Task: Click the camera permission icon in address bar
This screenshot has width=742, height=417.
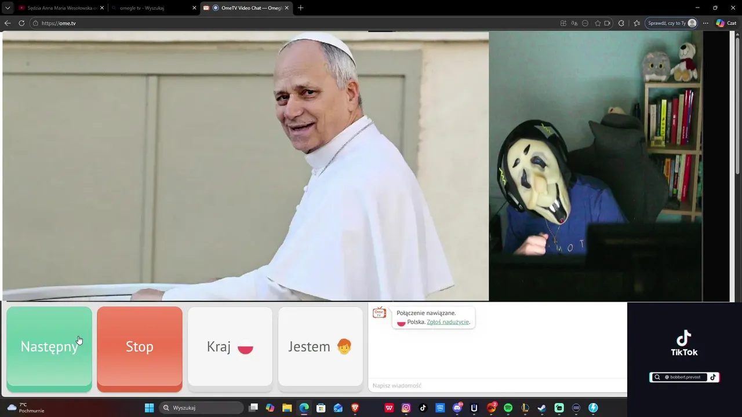Action: tap(608, 23)
